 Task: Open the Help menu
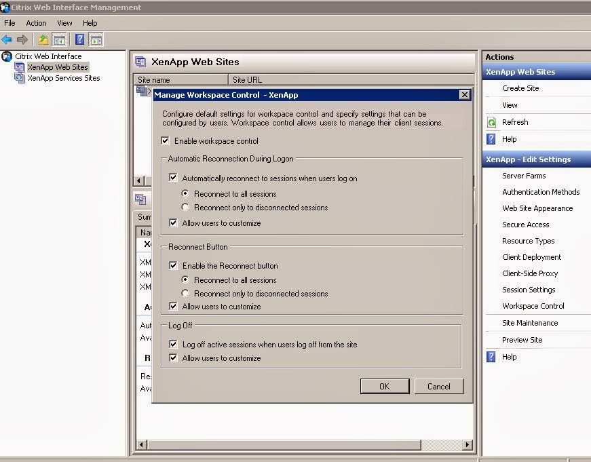[x=90, y=23]
